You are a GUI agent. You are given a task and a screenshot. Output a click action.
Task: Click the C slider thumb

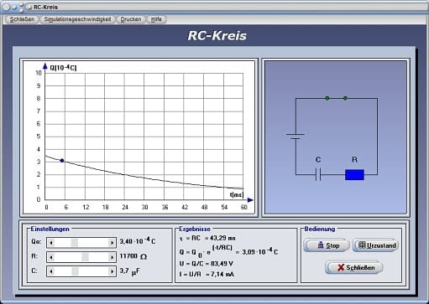point(75,271)
